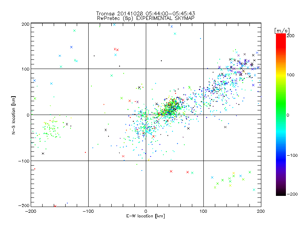Click the N-S axis tick label "-200"
Viewport: 307px width, 230px height.
tap(24, 205)
